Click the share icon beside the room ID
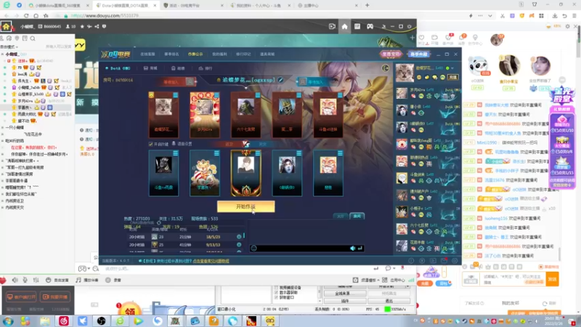Image resolution: width=581 pixels, height=327 pixels. (x=97, y=27)
